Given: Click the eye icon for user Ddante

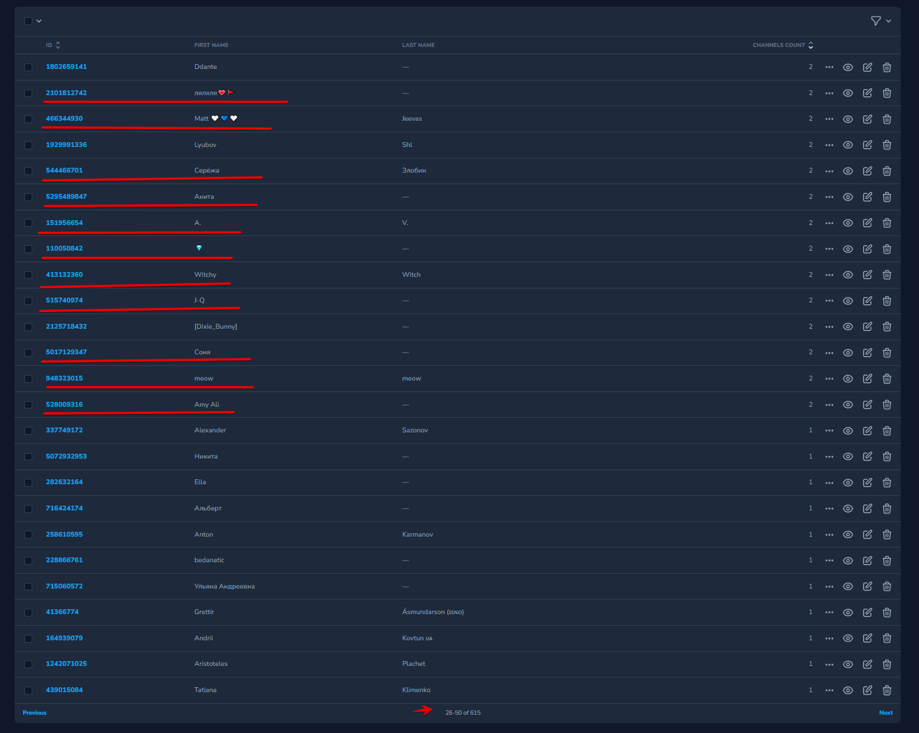Looking at the screenshot, I should click(848, 67).
